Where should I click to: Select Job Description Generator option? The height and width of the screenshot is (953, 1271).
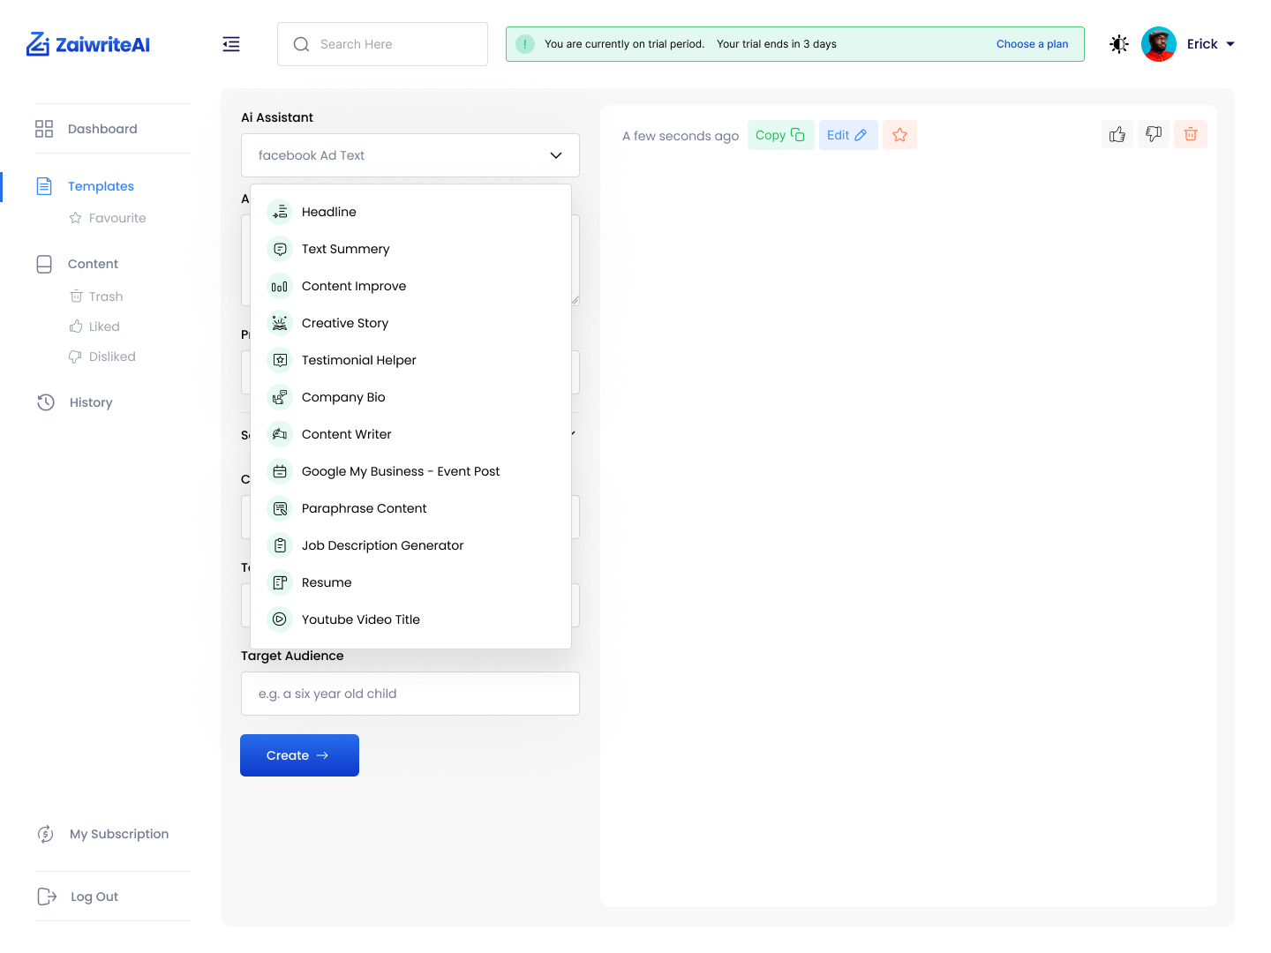click(382, 545)
